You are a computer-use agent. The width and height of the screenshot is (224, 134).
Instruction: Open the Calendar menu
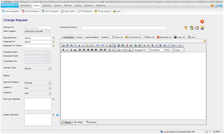[47, 5]
